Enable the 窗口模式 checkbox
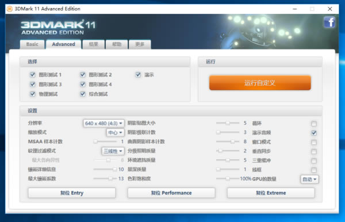 tap(314, 143)
